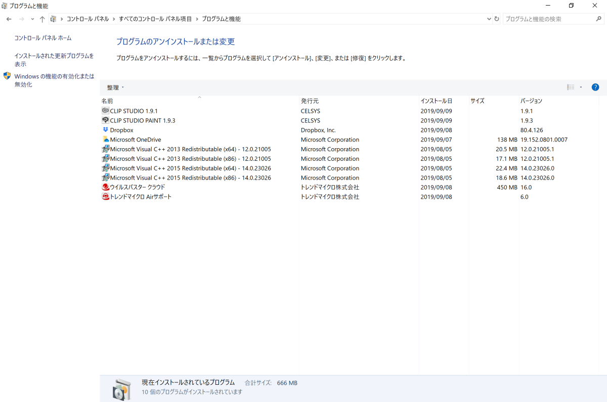
Task: Click CELSYS publisher of CLIP STUDIO 1.9.1
Action: tap(311, 111)
